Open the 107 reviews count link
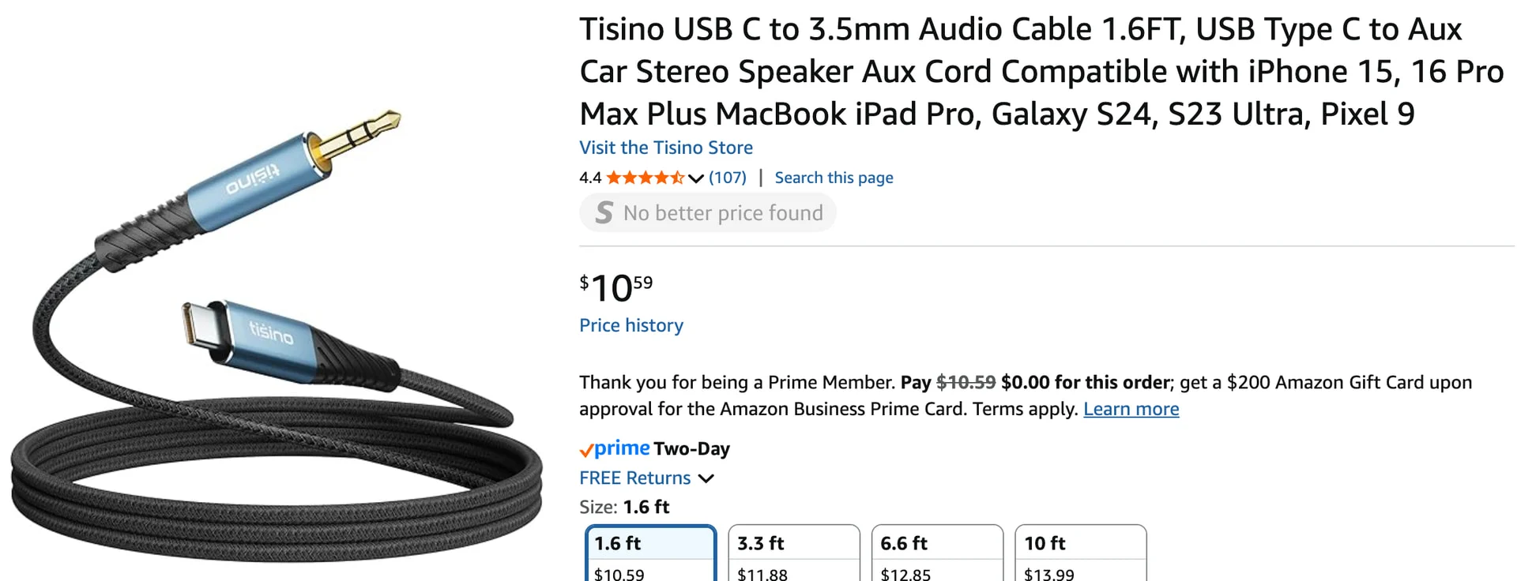 (x=728, y=178)
